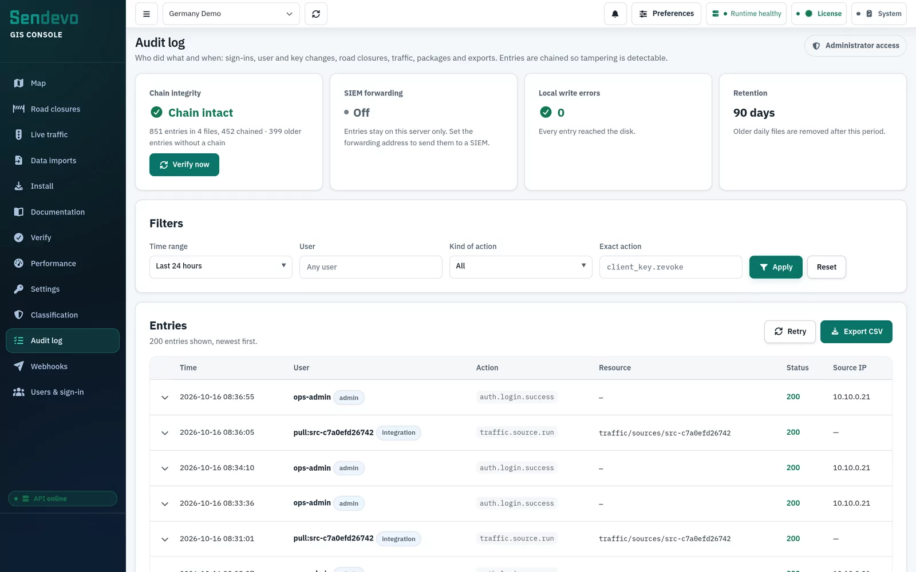This screenshot has height=572, width=916.
Task: Open the Germany Demo dataset dropdown
Action: pyautogui.click(x=231, y=14)
